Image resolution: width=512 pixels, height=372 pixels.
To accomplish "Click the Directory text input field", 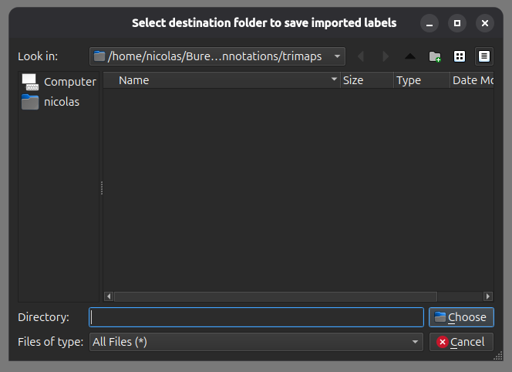I will 256,317.
